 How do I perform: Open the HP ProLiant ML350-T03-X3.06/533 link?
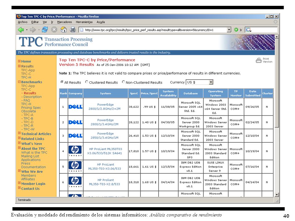(x=104, y=166)
